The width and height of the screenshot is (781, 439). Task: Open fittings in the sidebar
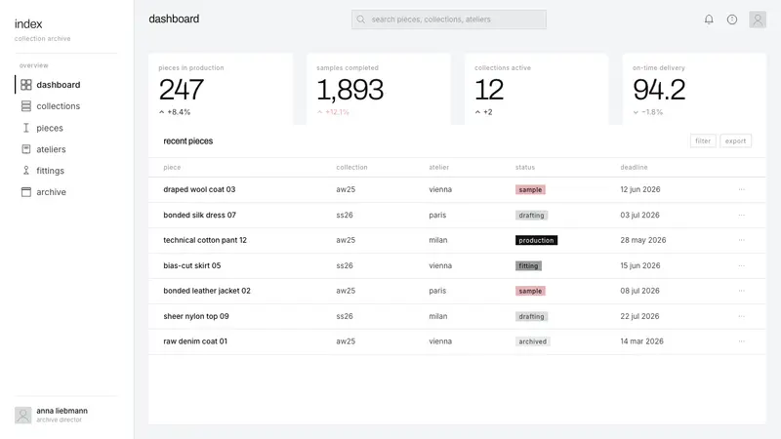[65, 171]
